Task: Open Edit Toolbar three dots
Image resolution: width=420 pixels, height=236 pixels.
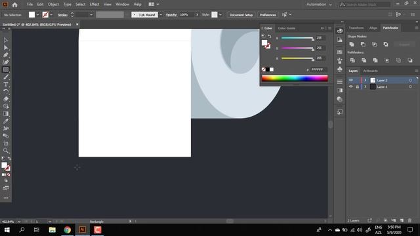Action: 6,198
